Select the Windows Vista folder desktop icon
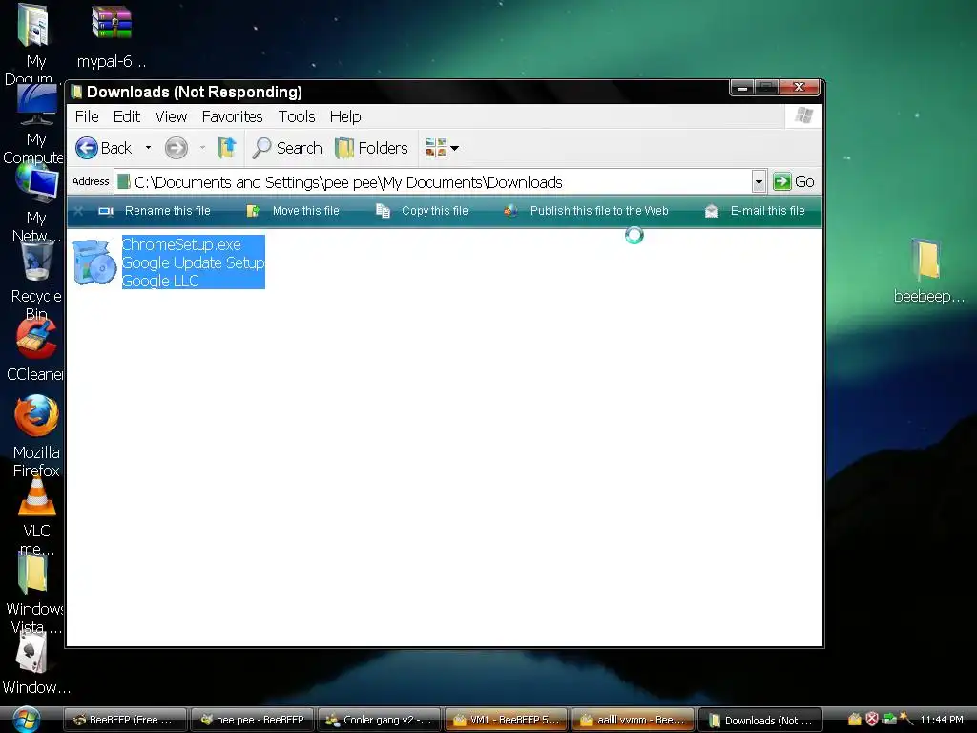 (33, 574)
